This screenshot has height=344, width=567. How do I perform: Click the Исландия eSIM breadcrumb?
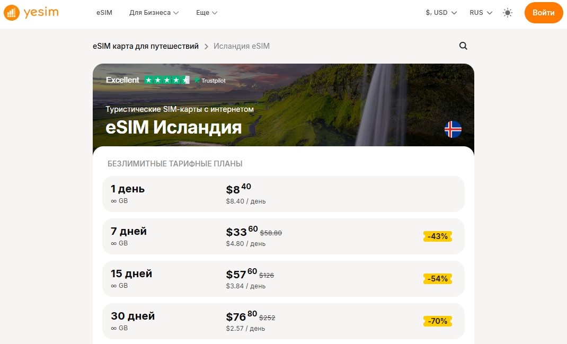[242, 46]
